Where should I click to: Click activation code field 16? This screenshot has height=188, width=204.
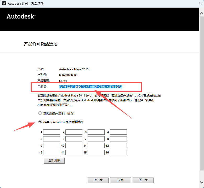pos(118,152)
